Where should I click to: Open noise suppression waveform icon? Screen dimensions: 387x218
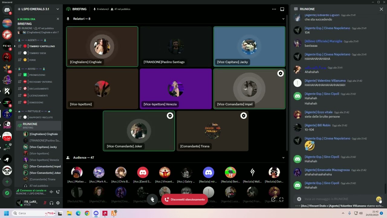[51, 192]
